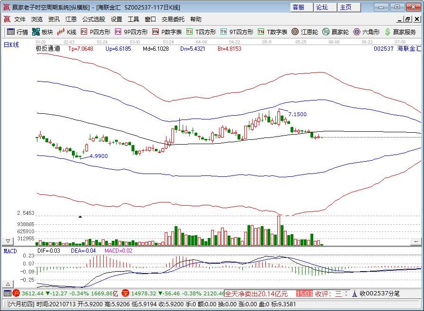Viewport: 424px width, 311px height.
Task: Open the 帮助 menu
Action: pyautogui.click(x=196, y=19)
